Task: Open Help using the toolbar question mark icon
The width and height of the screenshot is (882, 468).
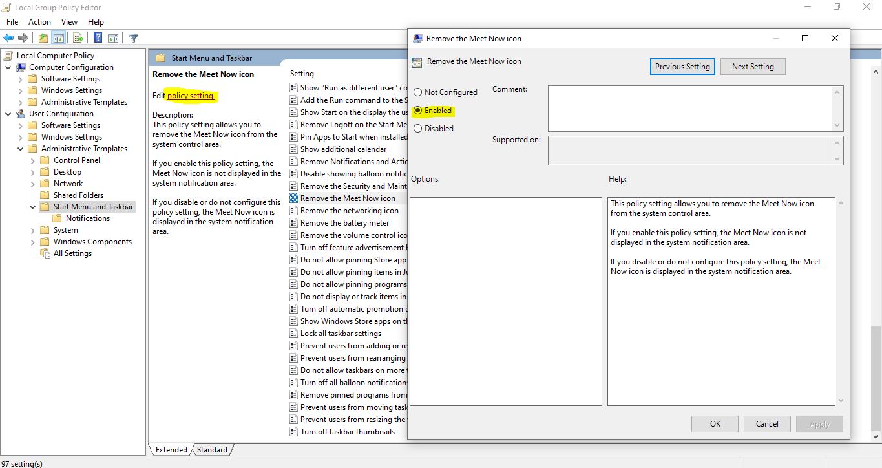Action: [x=97, y=37]
